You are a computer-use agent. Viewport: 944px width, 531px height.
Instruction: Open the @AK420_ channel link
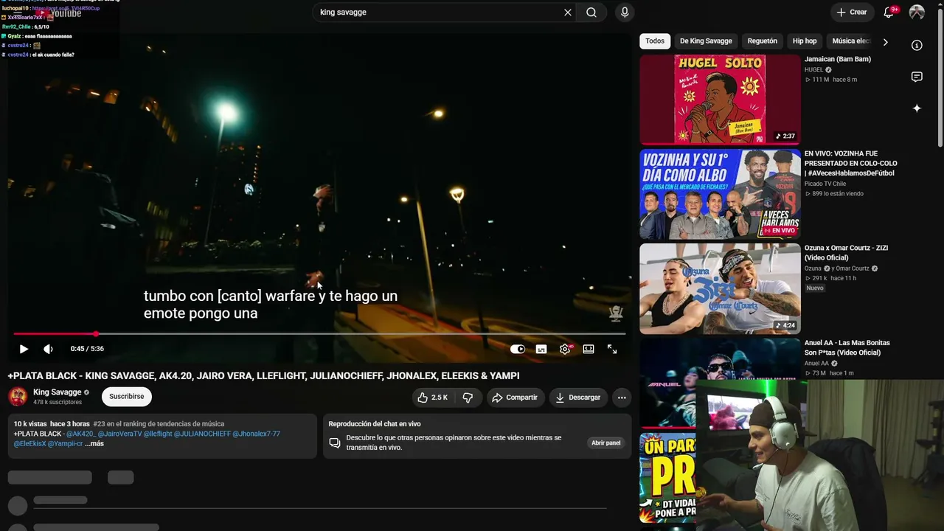point(81,434)
